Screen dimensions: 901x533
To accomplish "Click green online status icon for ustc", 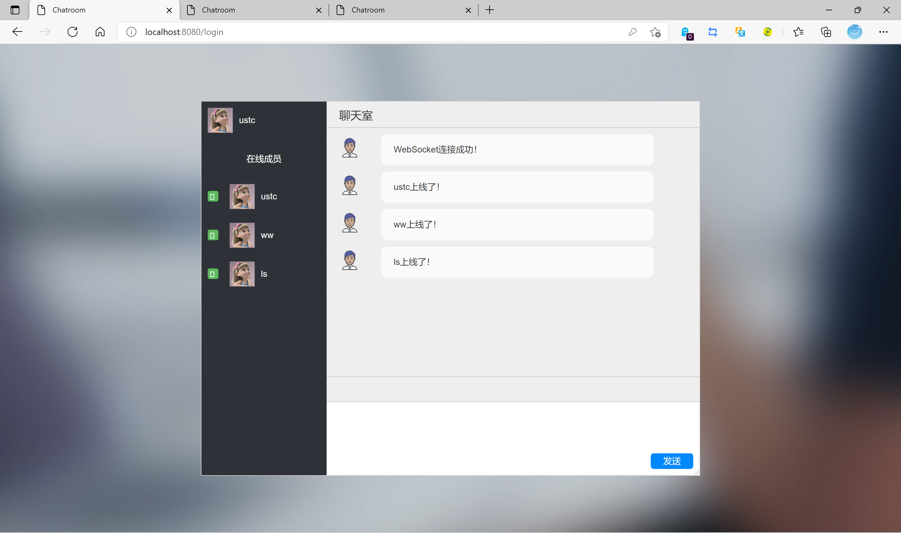I will pyautogui.click(x=213, y=197).
